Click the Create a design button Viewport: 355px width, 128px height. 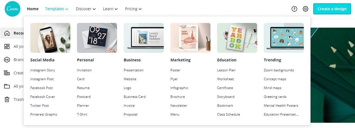click(x=332, y=9)
